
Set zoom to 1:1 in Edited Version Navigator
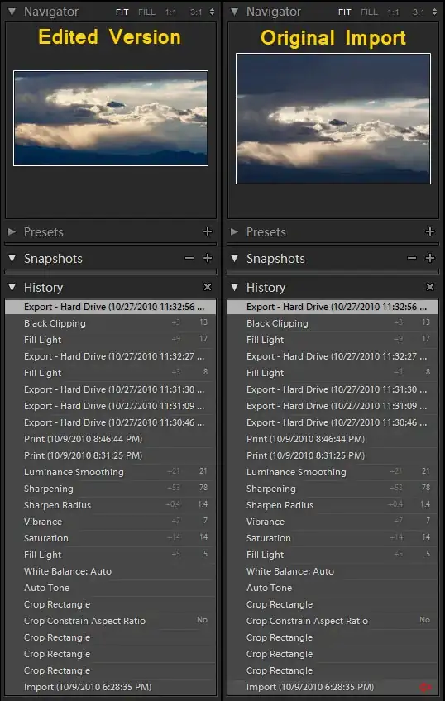(x=171, y=12)
